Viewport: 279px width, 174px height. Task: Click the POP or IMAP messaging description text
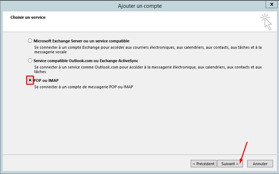[83, 86]
